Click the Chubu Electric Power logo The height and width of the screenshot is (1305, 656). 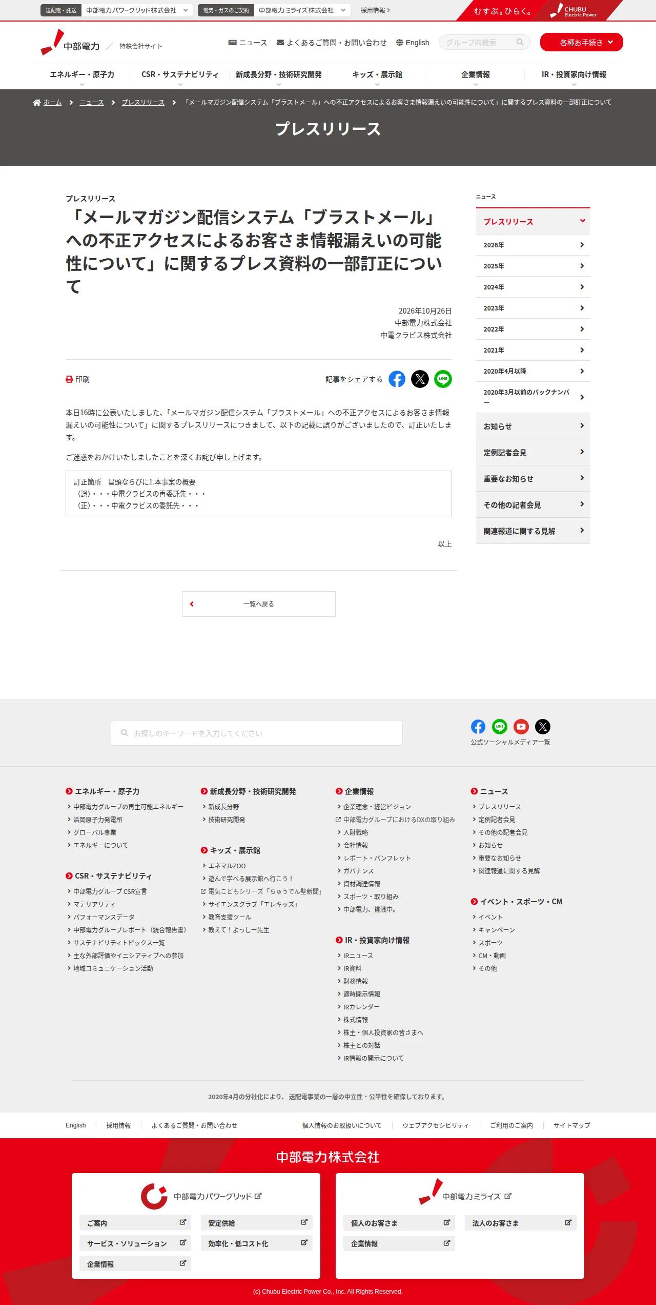(x=70, y=43)
